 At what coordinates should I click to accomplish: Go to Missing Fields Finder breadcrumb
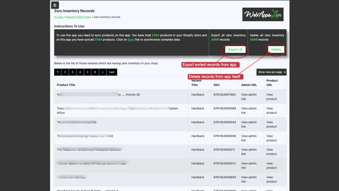click(78, 17)
